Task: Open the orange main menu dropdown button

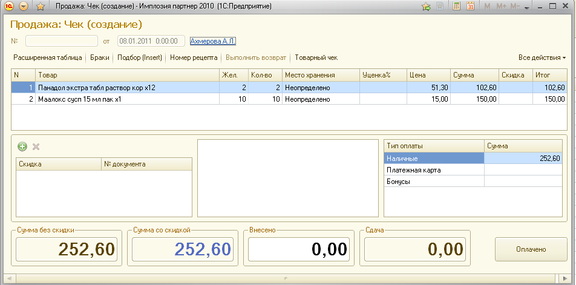Action: coord(24,6)
